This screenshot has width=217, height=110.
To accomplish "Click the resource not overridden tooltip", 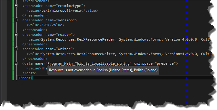I will point(103,70).
